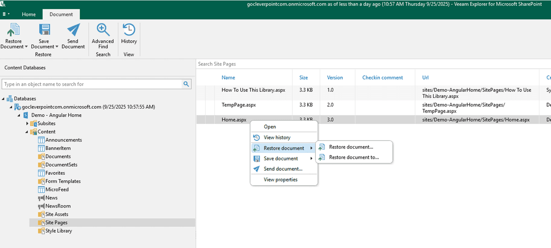Click the application menu icon at top left
Viewport: 551px width, 248px height.
6,14
